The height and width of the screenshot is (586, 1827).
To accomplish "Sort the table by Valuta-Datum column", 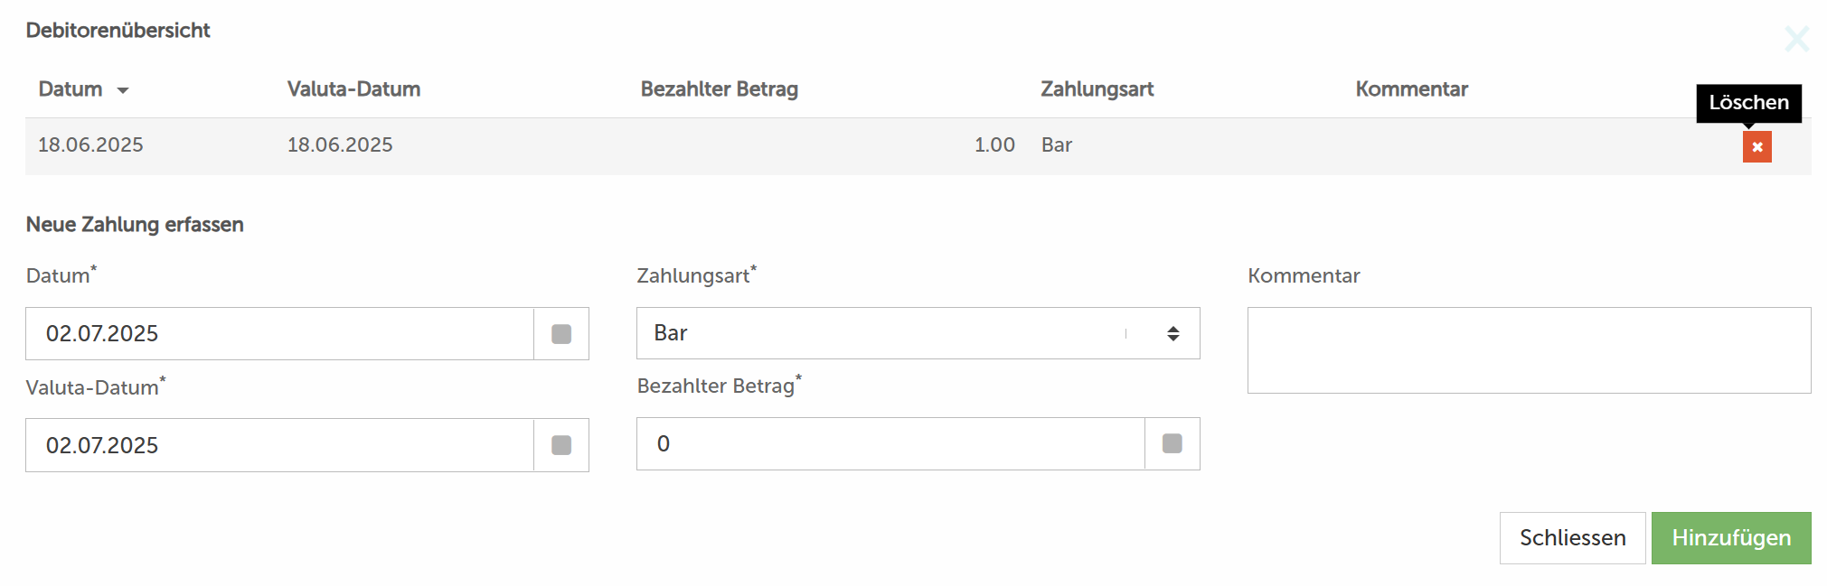I will tap(353, 89).
